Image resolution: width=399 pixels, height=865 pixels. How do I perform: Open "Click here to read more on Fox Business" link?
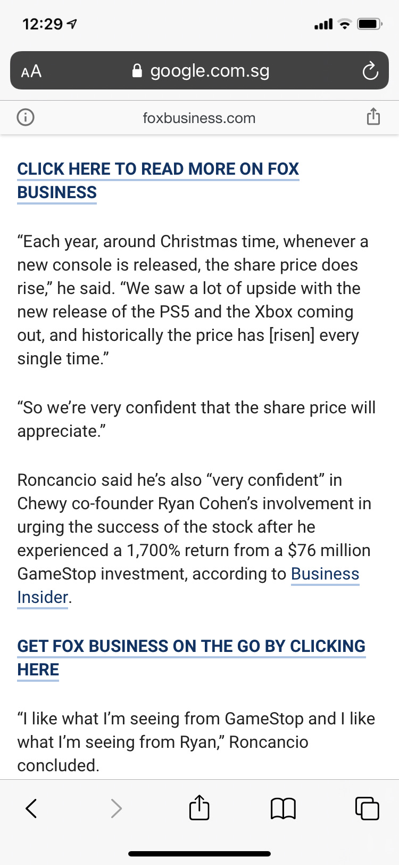pos(158,169)
